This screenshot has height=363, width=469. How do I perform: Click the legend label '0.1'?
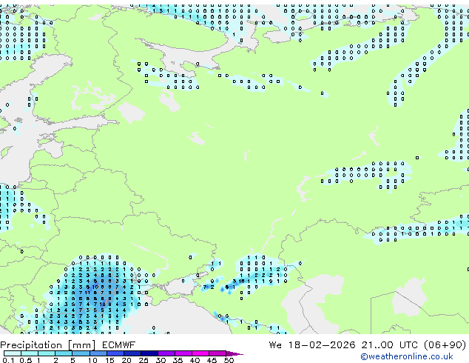click(x=8, y=360)
